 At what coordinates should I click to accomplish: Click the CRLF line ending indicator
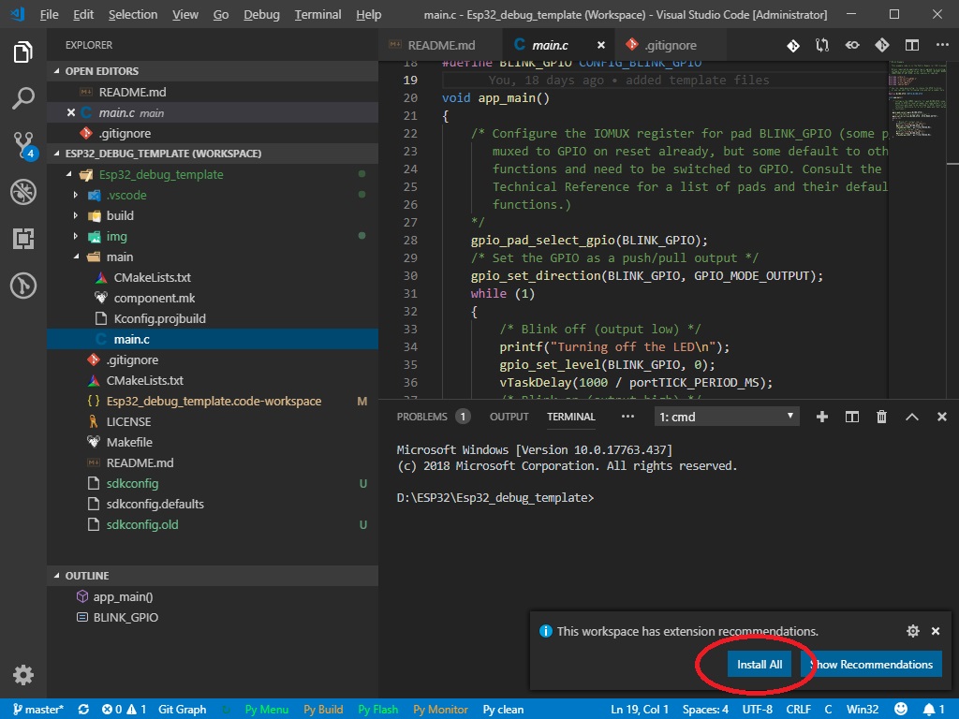coord(798,710)
